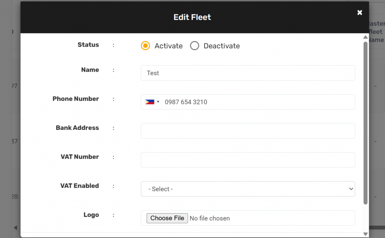This screenshot has height=238, width=385.
Task: Click the 'No file chosen' text
Action: (209, 218)
